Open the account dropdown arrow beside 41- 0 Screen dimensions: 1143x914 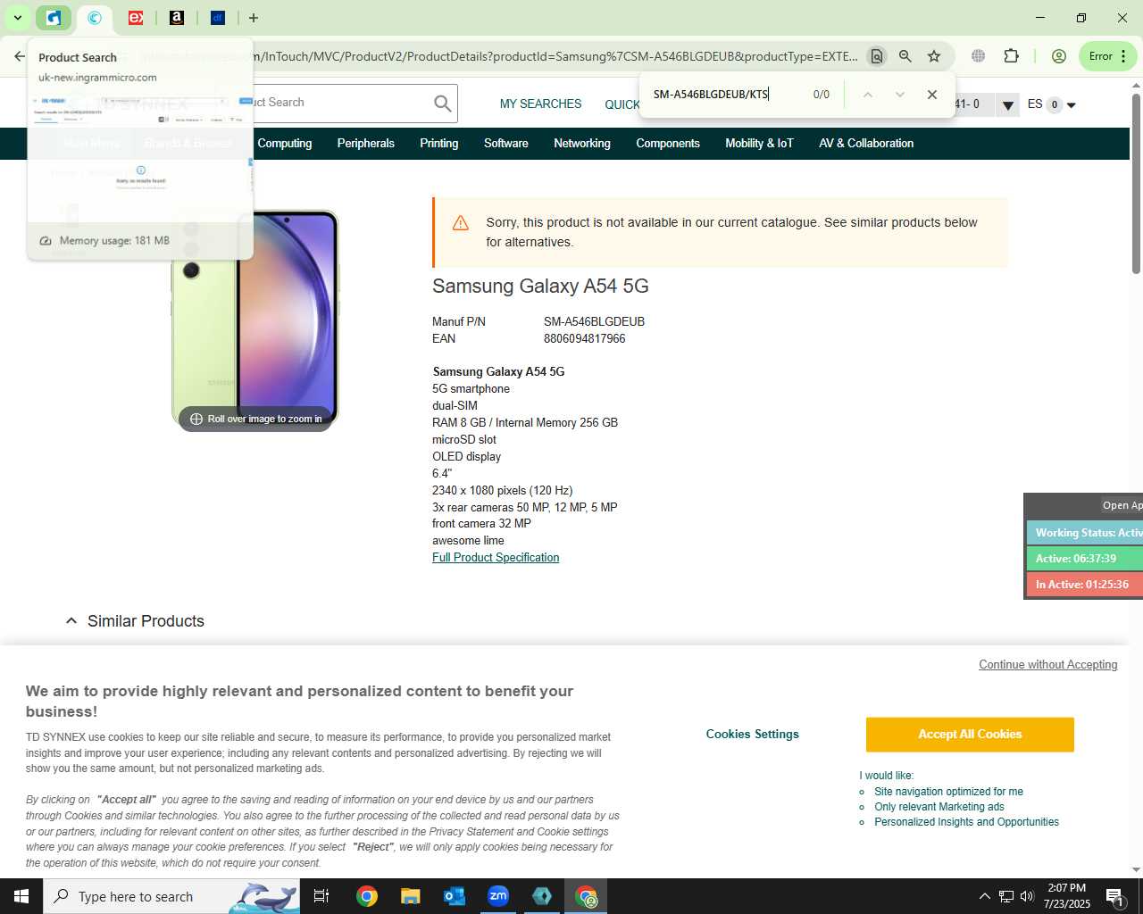1007,105
